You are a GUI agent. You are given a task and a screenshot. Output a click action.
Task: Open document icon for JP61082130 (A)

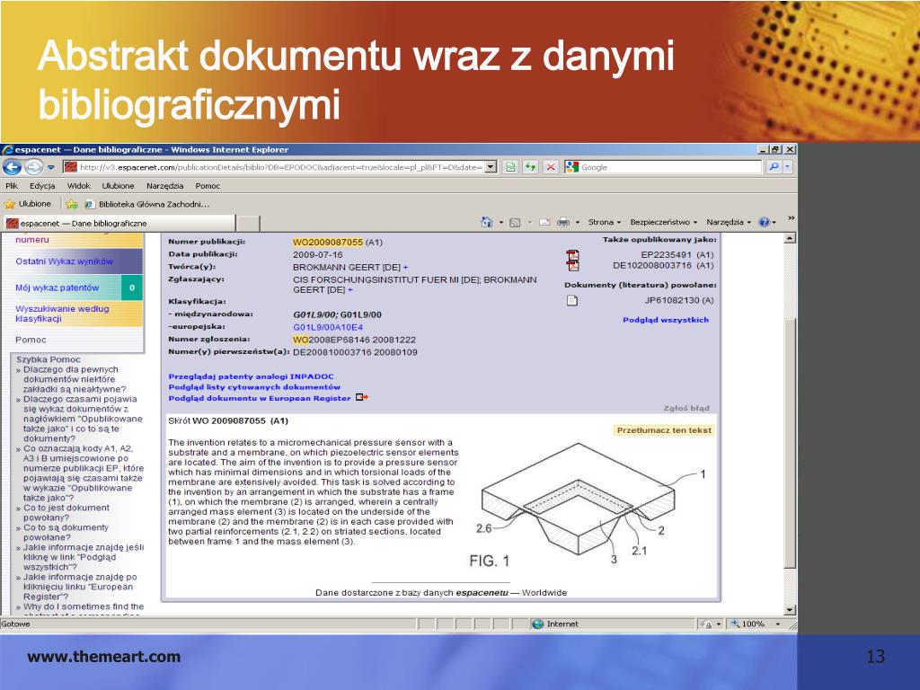(572, 300)
